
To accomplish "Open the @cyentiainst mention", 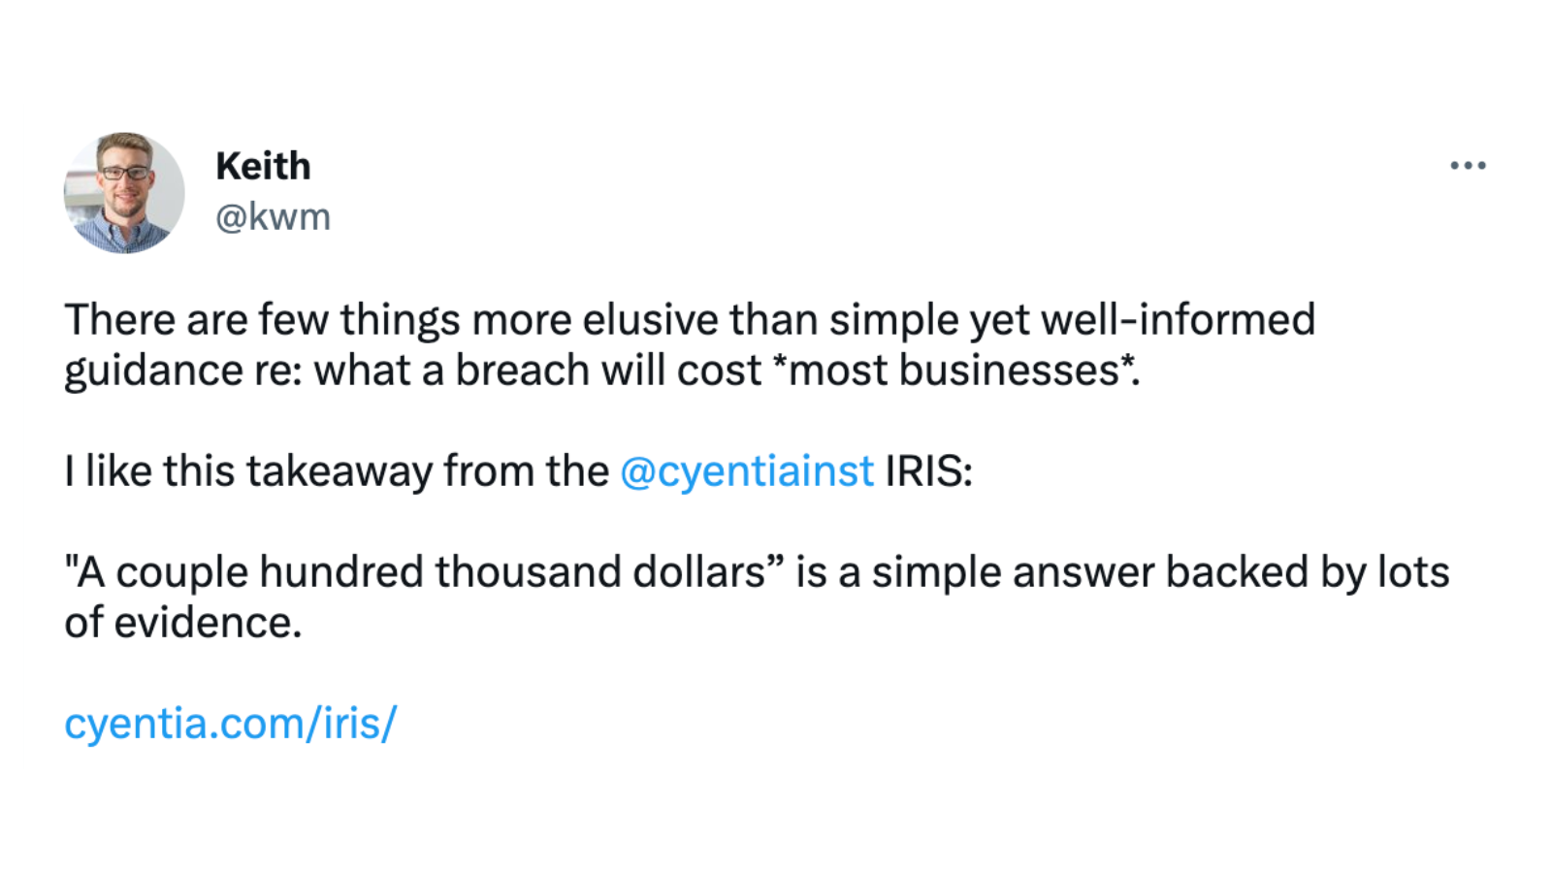I will (746, 472).
